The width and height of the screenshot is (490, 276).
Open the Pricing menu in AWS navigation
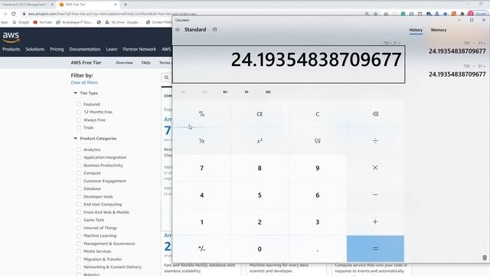coord(57,49)
